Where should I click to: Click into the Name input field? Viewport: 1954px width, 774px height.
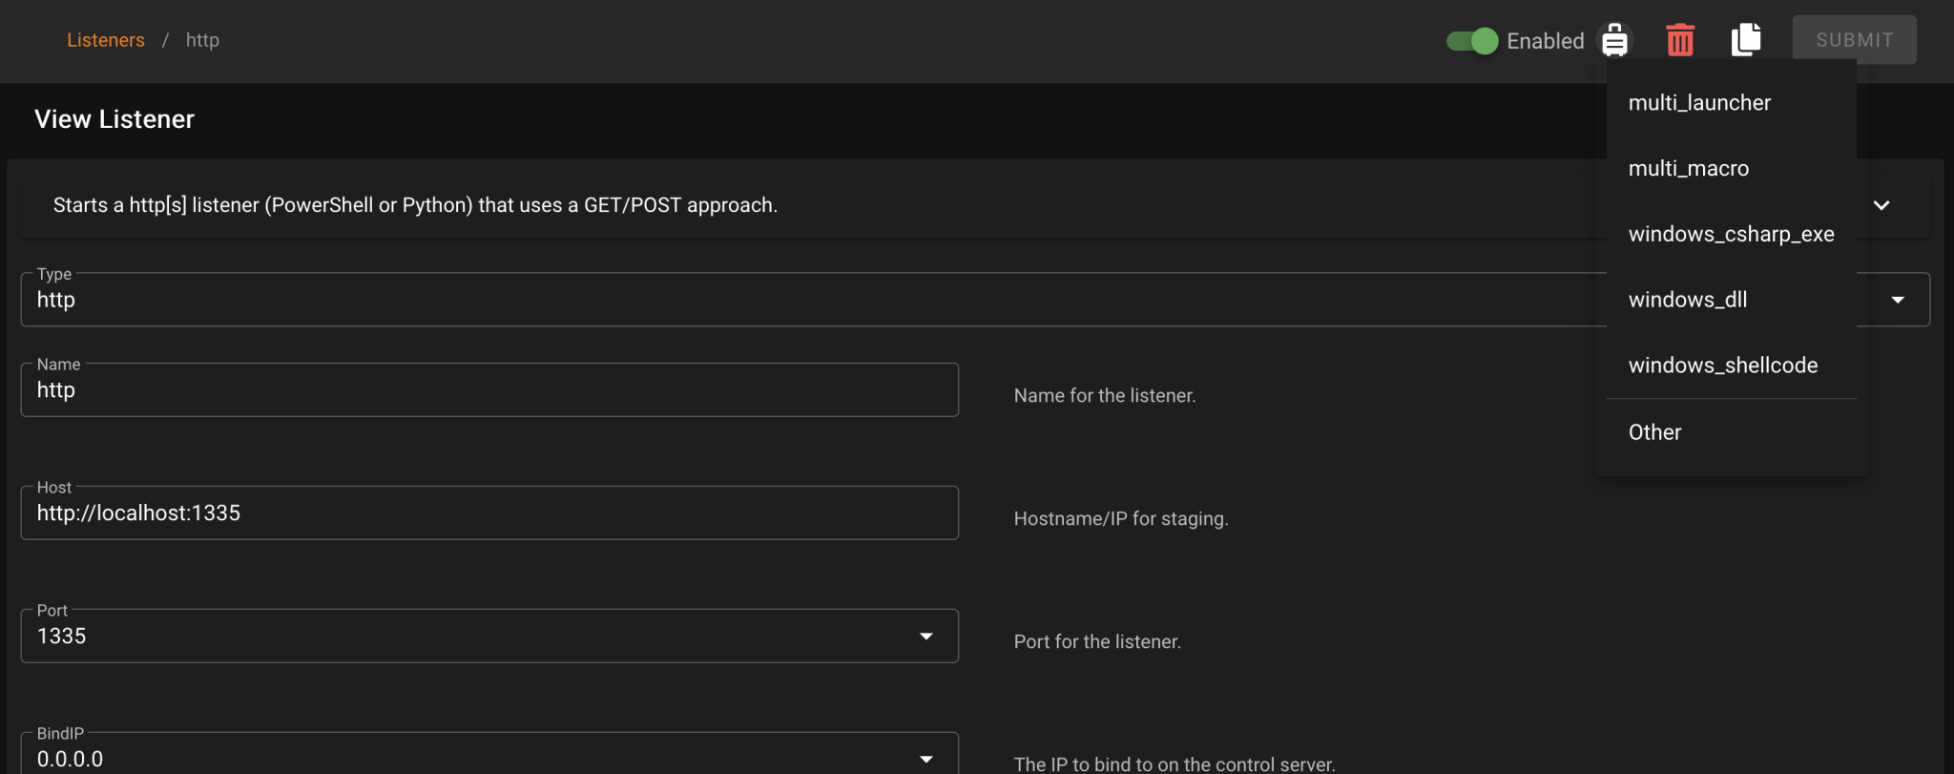click(x=488, y=390)
